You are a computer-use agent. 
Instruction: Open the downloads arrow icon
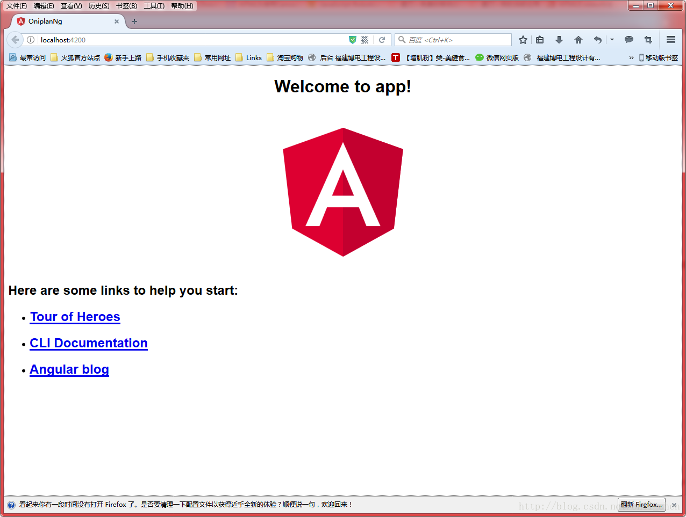click(x=559, y=40)
